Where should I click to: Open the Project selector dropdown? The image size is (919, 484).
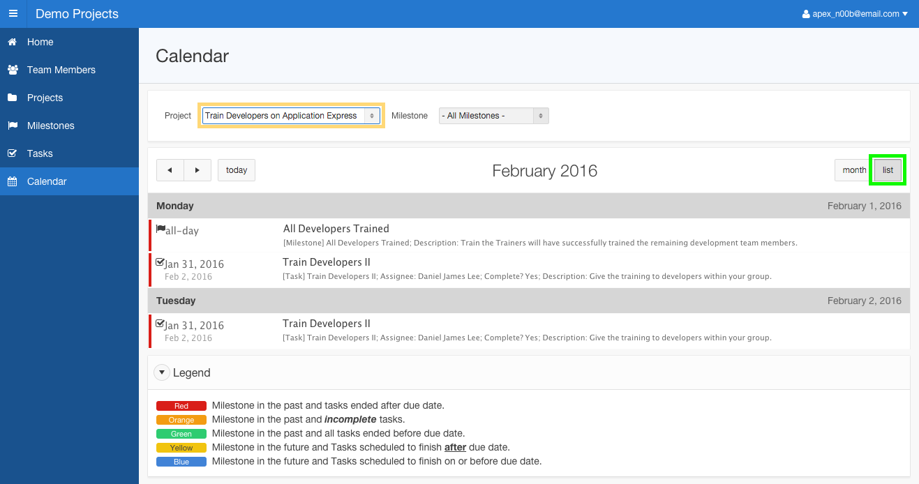tap(290, 115)
